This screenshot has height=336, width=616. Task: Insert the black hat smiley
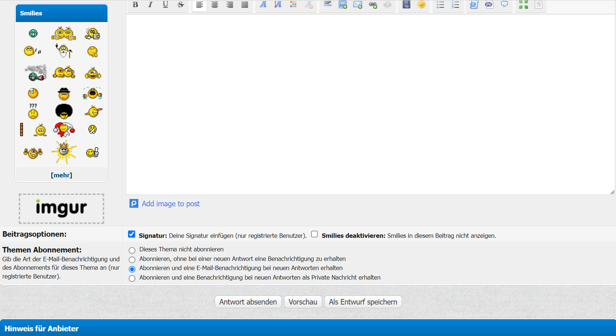64,93
